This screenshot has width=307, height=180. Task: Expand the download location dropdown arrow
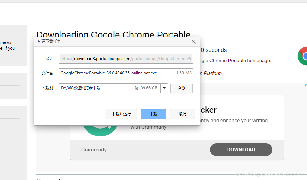pyautogui.click(x=164, y=88)
